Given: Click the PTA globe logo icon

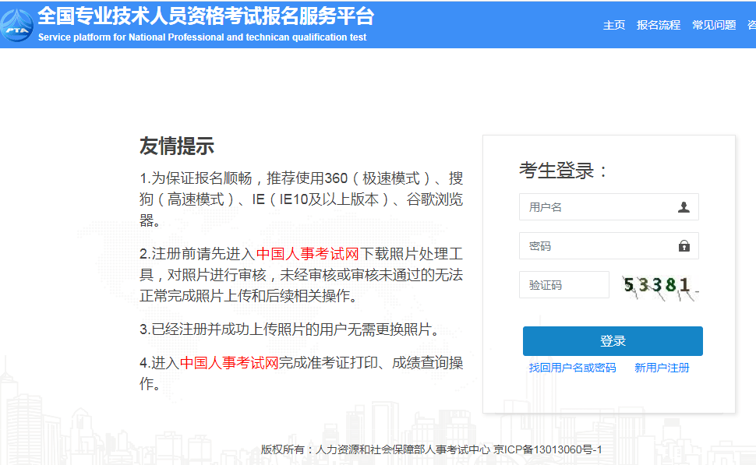Looking at the screenshot, I should pos(16,25).
